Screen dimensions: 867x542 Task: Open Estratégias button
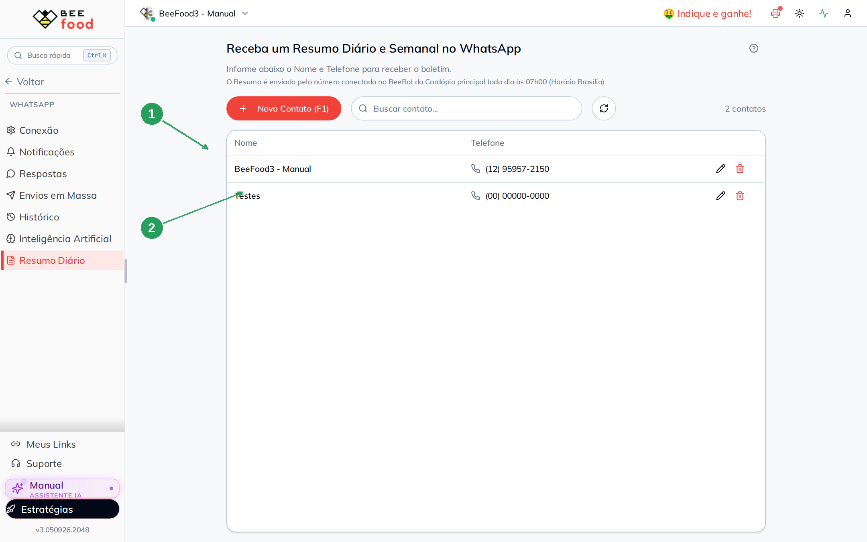coord(62,509)
